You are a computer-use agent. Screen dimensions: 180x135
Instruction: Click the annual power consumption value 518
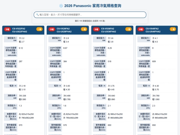point(110,61)
